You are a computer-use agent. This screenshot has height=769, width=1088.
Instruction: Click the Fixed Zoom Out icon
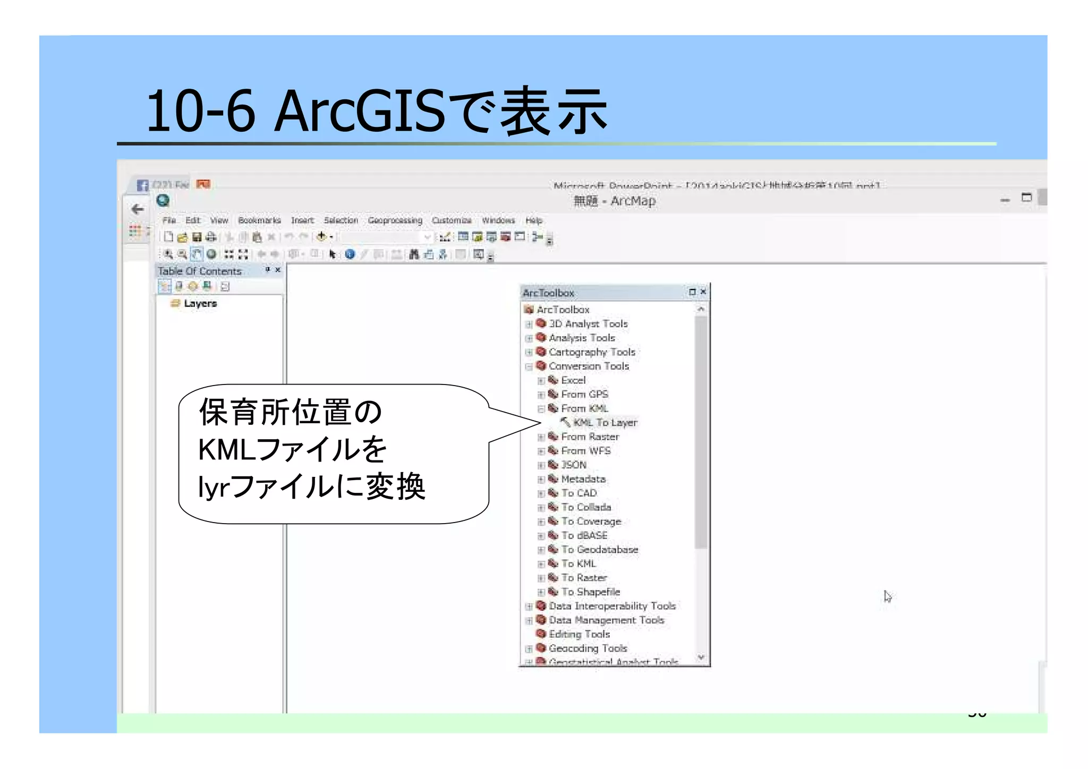click(x=243, y=254)
